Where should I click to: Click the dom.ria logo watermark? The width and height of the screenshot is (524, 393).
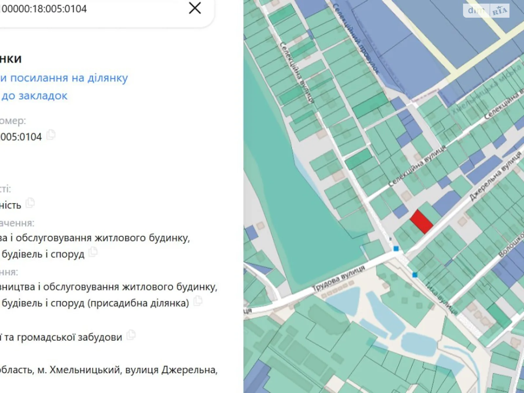tap(486, 10)
